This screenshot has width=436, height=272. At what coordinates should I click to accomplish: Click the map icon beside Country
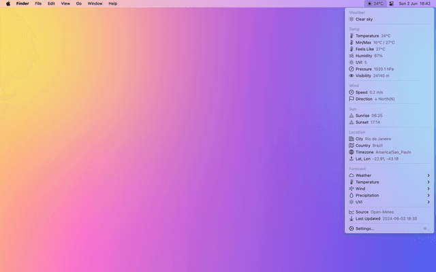[x=352, y=146]
